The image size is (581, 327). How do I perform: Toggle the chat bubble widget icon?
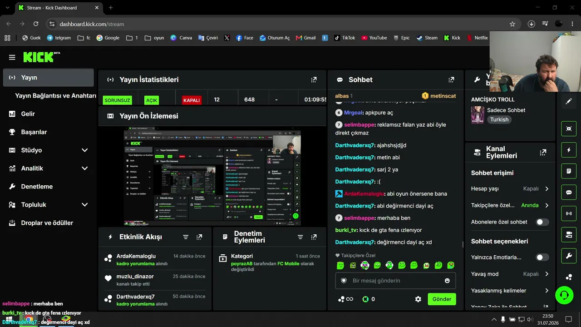569,193
